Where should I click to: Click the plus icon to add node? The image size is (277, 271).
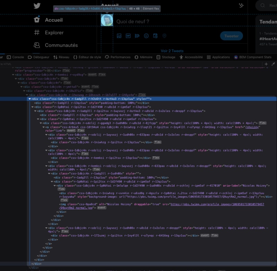(266, 64)
